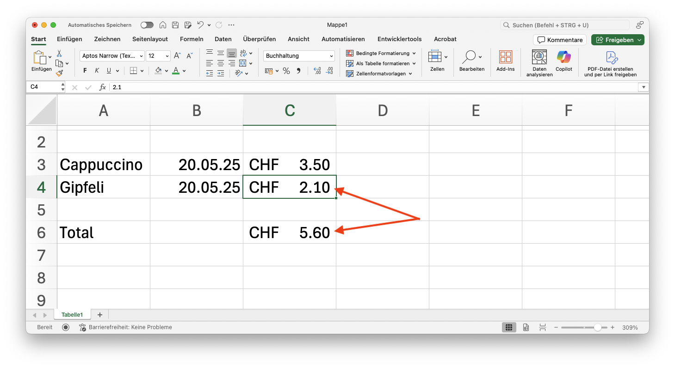Open Add-Ins from the ribbon
The width and height of the screenshot is (675, 368).
(505, 61)
